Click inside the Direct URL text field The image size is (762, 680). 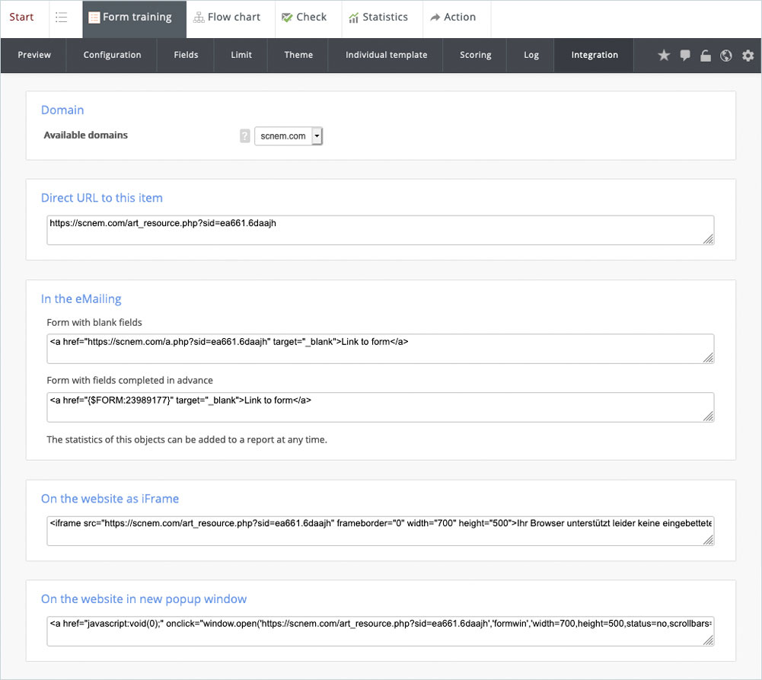(x=380, y=230)
